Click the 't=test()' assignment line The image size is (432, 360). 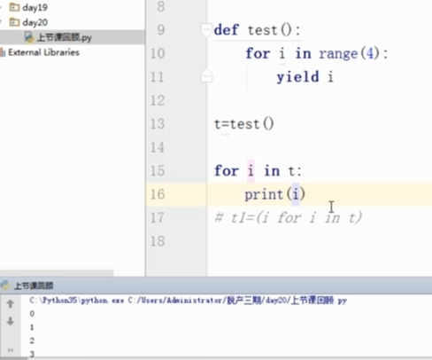pos(244,124)
